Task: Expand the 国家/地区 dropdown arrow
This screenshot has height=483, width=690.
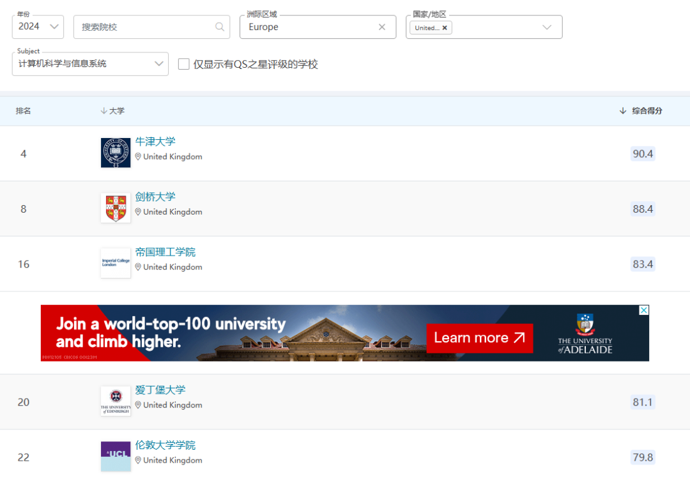Action: [547, 27]
